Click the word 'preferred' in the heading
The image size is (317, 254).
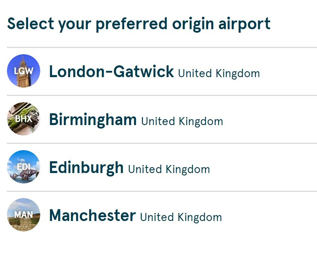(x=131, y=24)
